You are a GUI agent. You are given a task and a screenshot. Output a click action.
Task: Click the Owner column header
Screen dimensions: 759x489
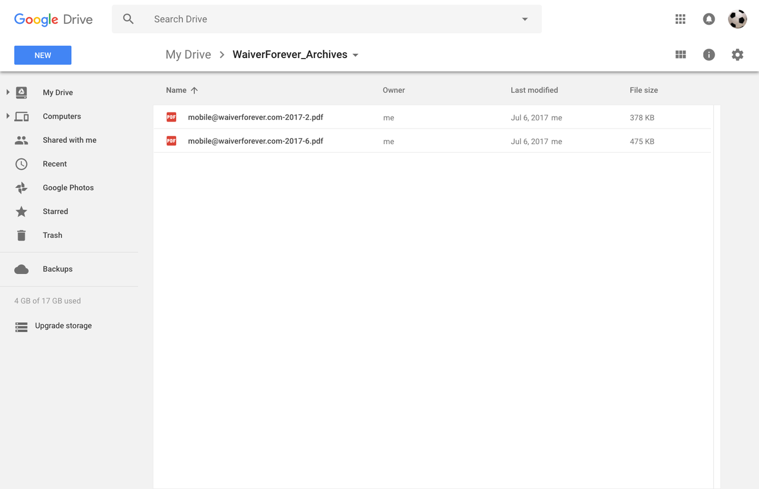(394, 90)
